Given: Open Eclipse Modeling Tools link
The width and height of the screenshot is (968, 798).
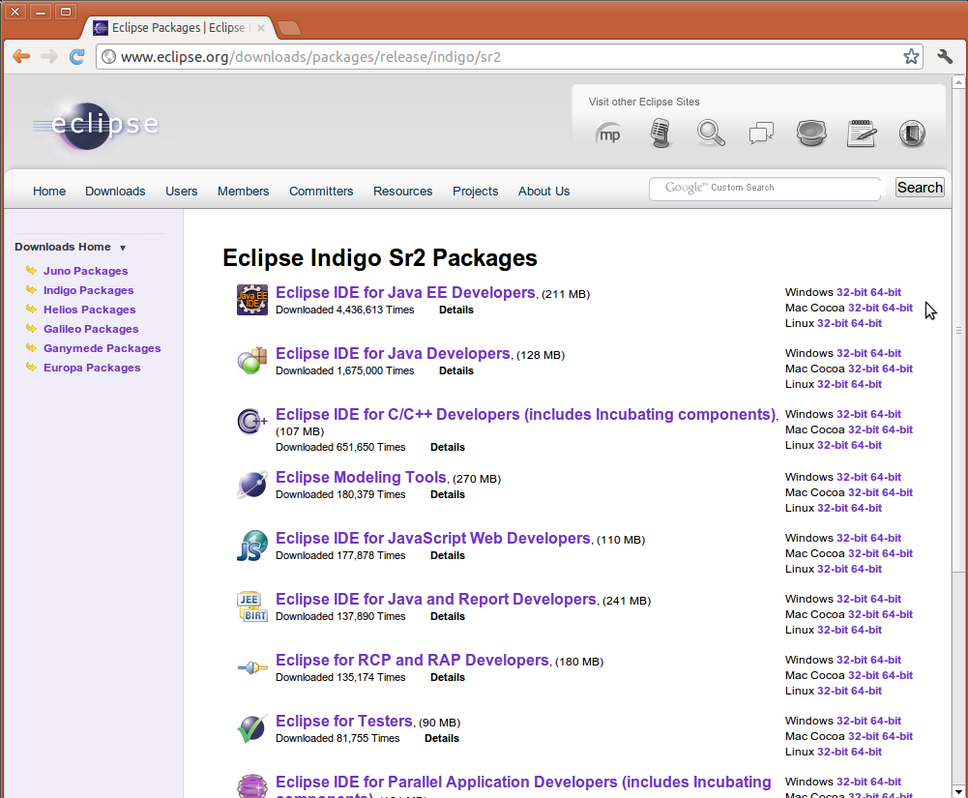Looking at the screenshot, I should click(x=361, y=478).
